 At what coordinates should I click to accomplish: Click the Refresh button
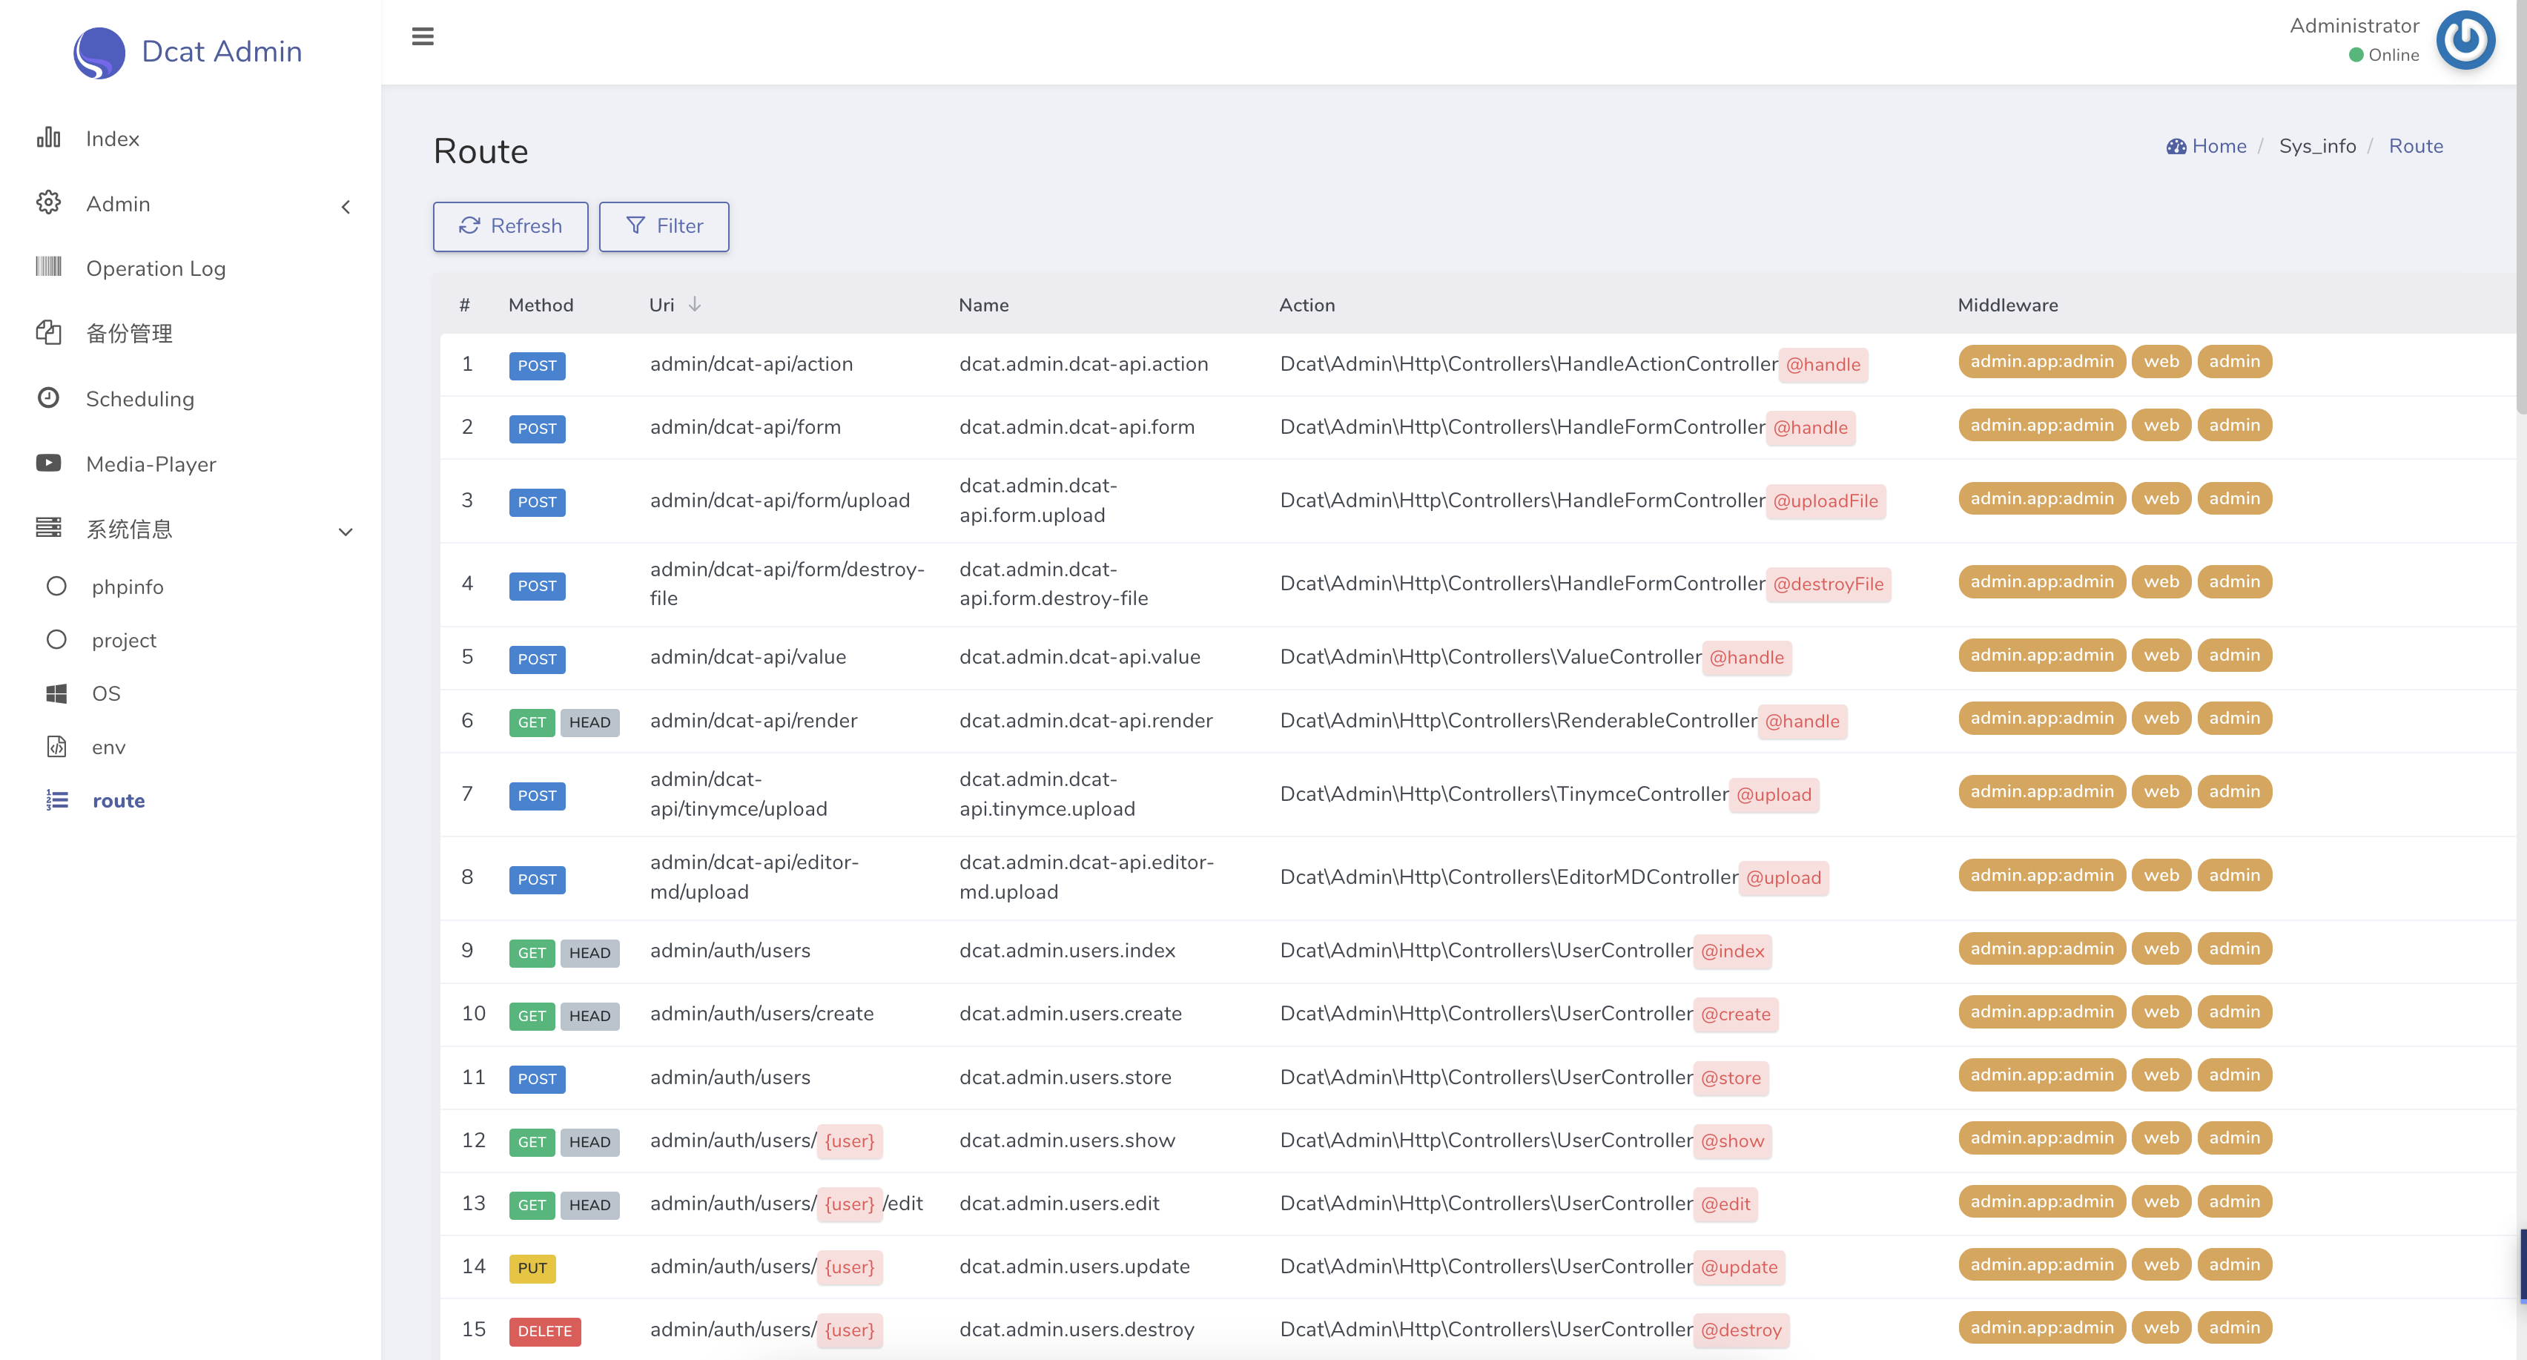click(510, 227)
